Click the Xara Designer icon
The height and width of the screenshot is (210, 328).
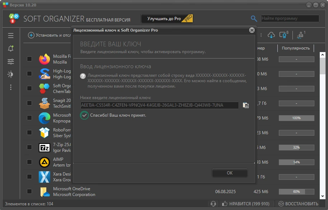point(44,177)
